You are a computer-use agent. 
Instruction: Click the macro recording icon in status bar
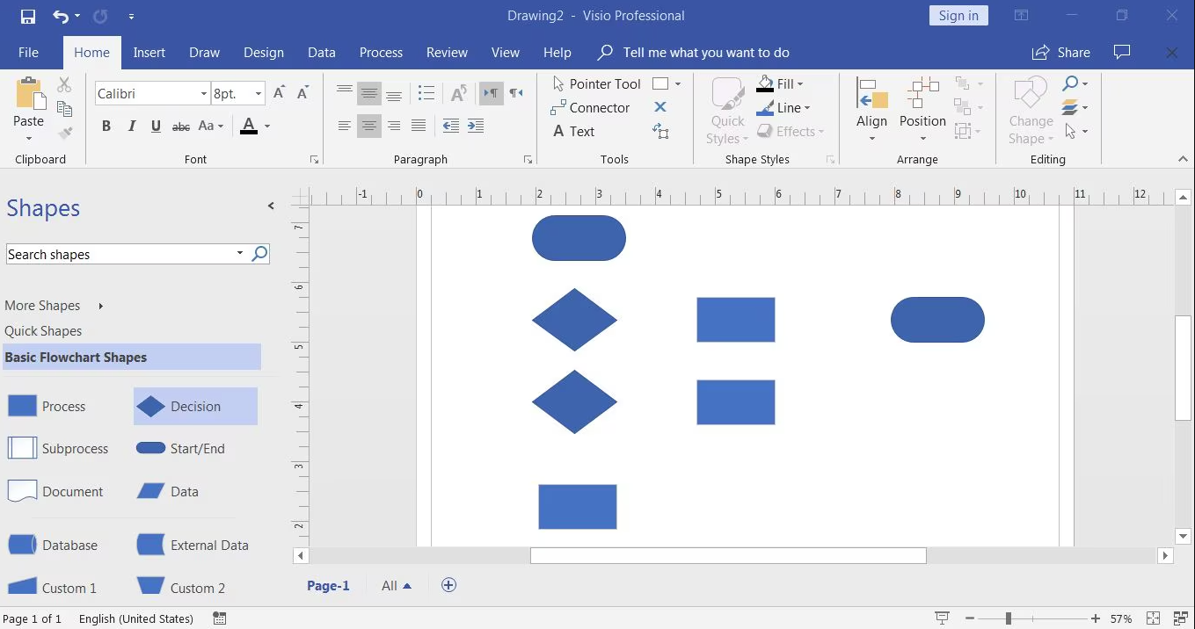point(220,618)
